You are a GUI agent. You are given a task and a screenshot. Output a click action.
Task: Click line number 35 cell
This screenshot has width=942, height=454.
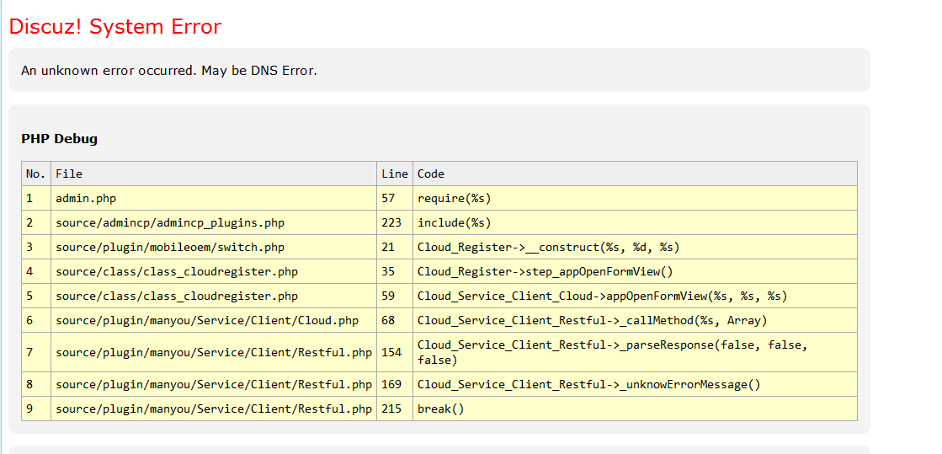pos(395,272)
